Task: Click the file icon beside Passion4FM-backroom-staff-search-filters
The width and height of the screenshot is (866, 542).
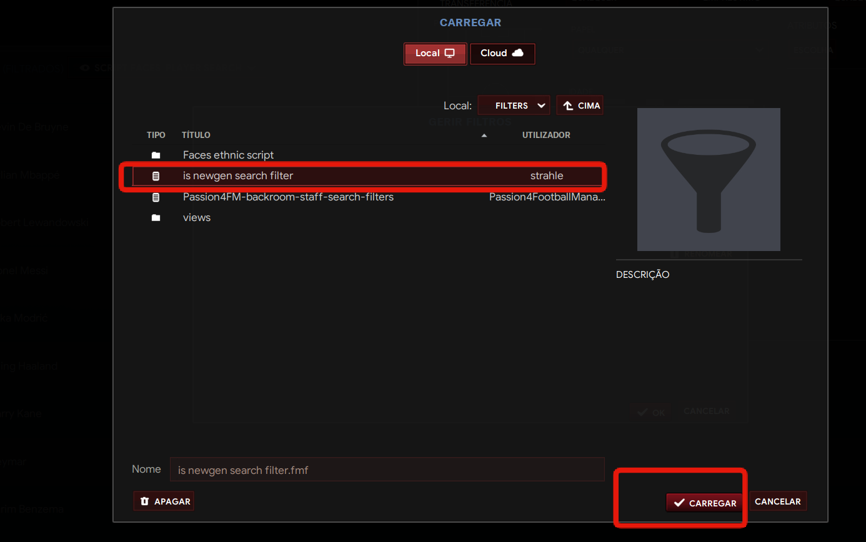Action: click(x=156, y=197)
